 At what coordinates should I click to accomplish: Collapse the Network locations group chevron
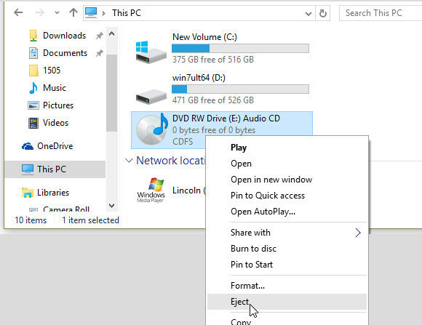[x=129, y=161]
